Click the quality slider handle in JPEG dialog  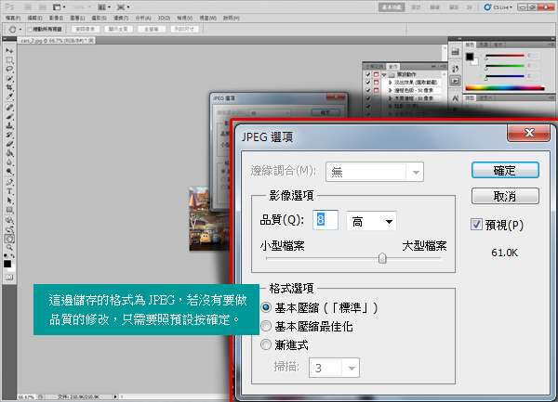382,258
